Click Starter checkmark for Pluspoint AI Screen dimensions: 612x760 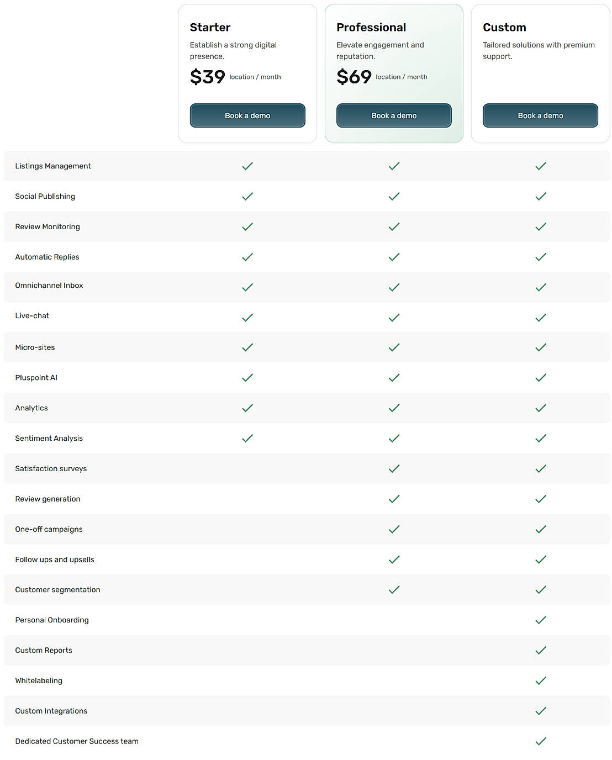[x=247, y=378]
